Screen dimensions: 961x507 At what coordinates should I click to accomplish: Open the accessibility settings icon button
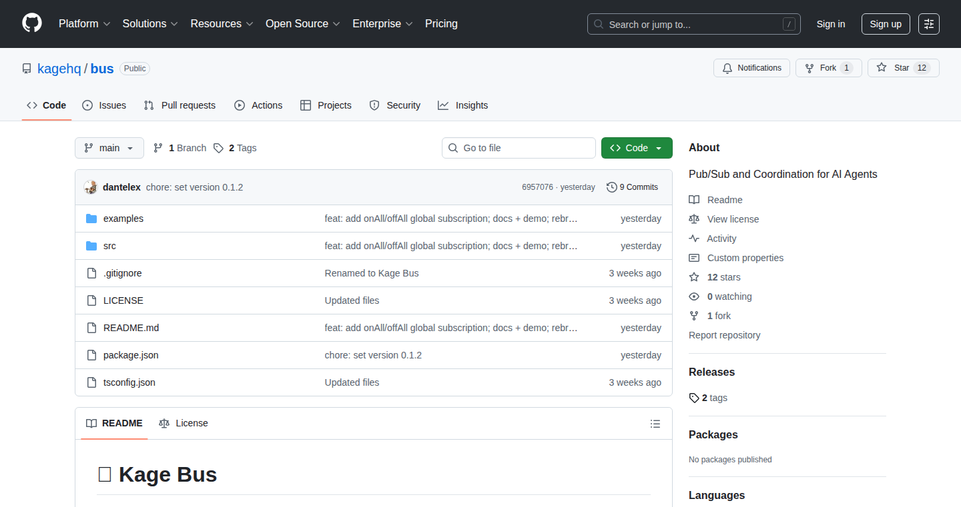click(x=929, y=24)
